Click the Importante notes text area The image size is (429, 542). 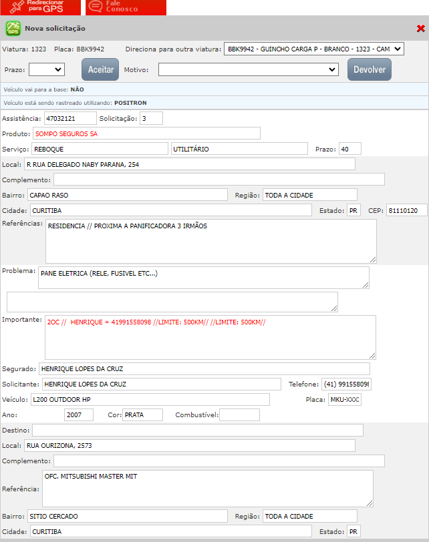click(x=210, y=337)
